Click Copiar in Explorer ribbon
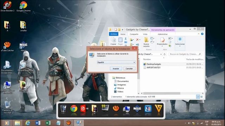 (x=113, y=41)
